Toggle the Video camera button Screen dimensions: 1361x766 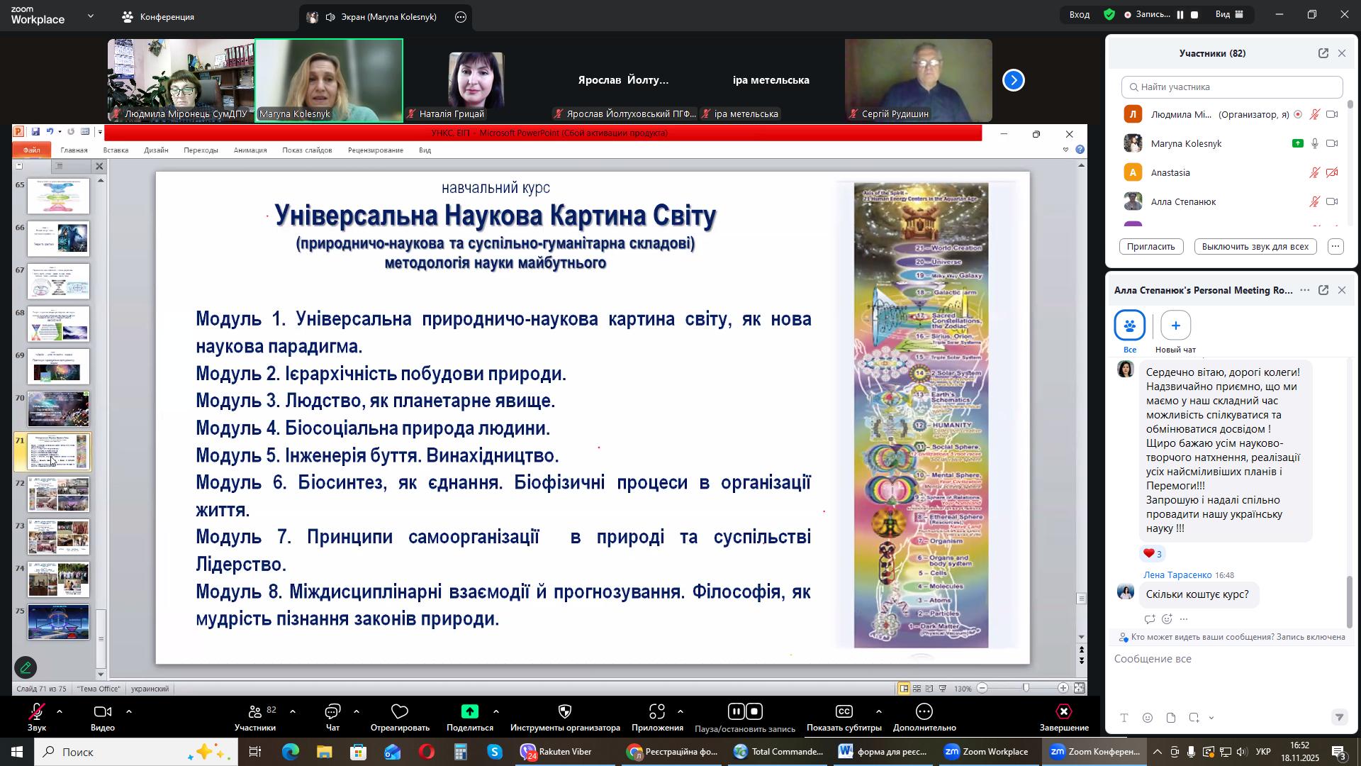pyautogui.click(x=102, y=712)
